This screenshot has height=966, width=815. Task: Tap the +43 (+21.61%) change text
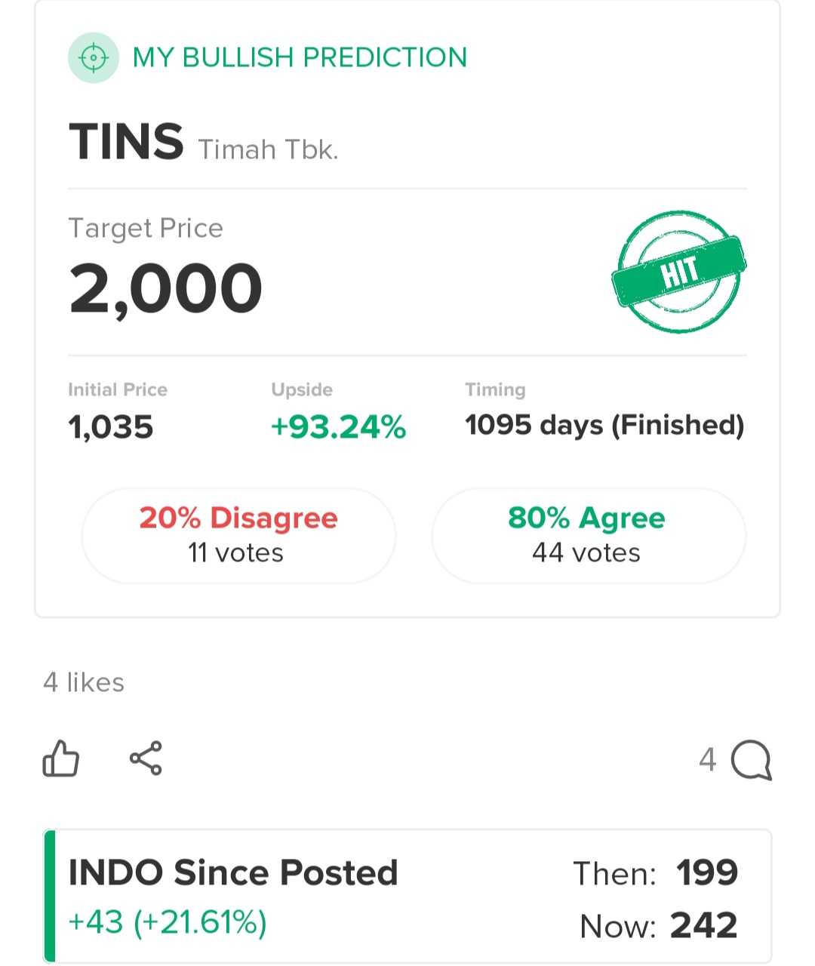168,922
